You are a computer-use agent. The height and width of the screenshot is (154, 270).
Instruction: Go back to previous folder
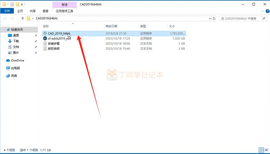click(x=5, y=18)
